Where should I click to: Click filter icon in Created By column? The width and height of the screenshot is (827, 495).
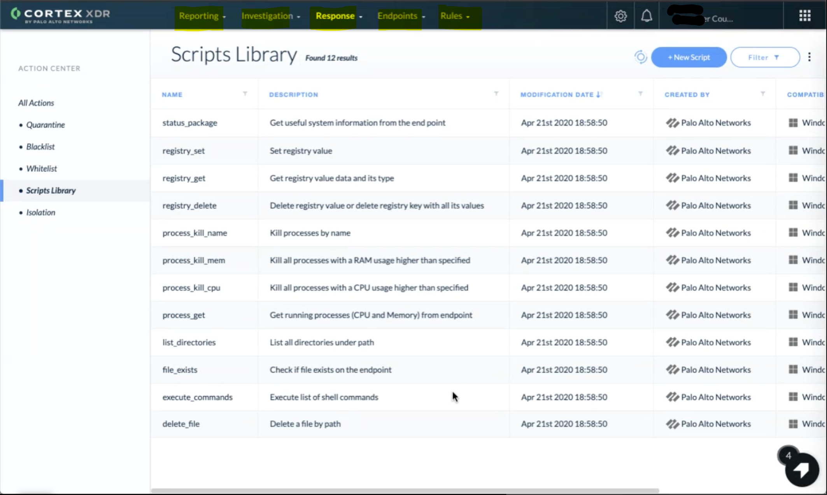pos(762,94)
